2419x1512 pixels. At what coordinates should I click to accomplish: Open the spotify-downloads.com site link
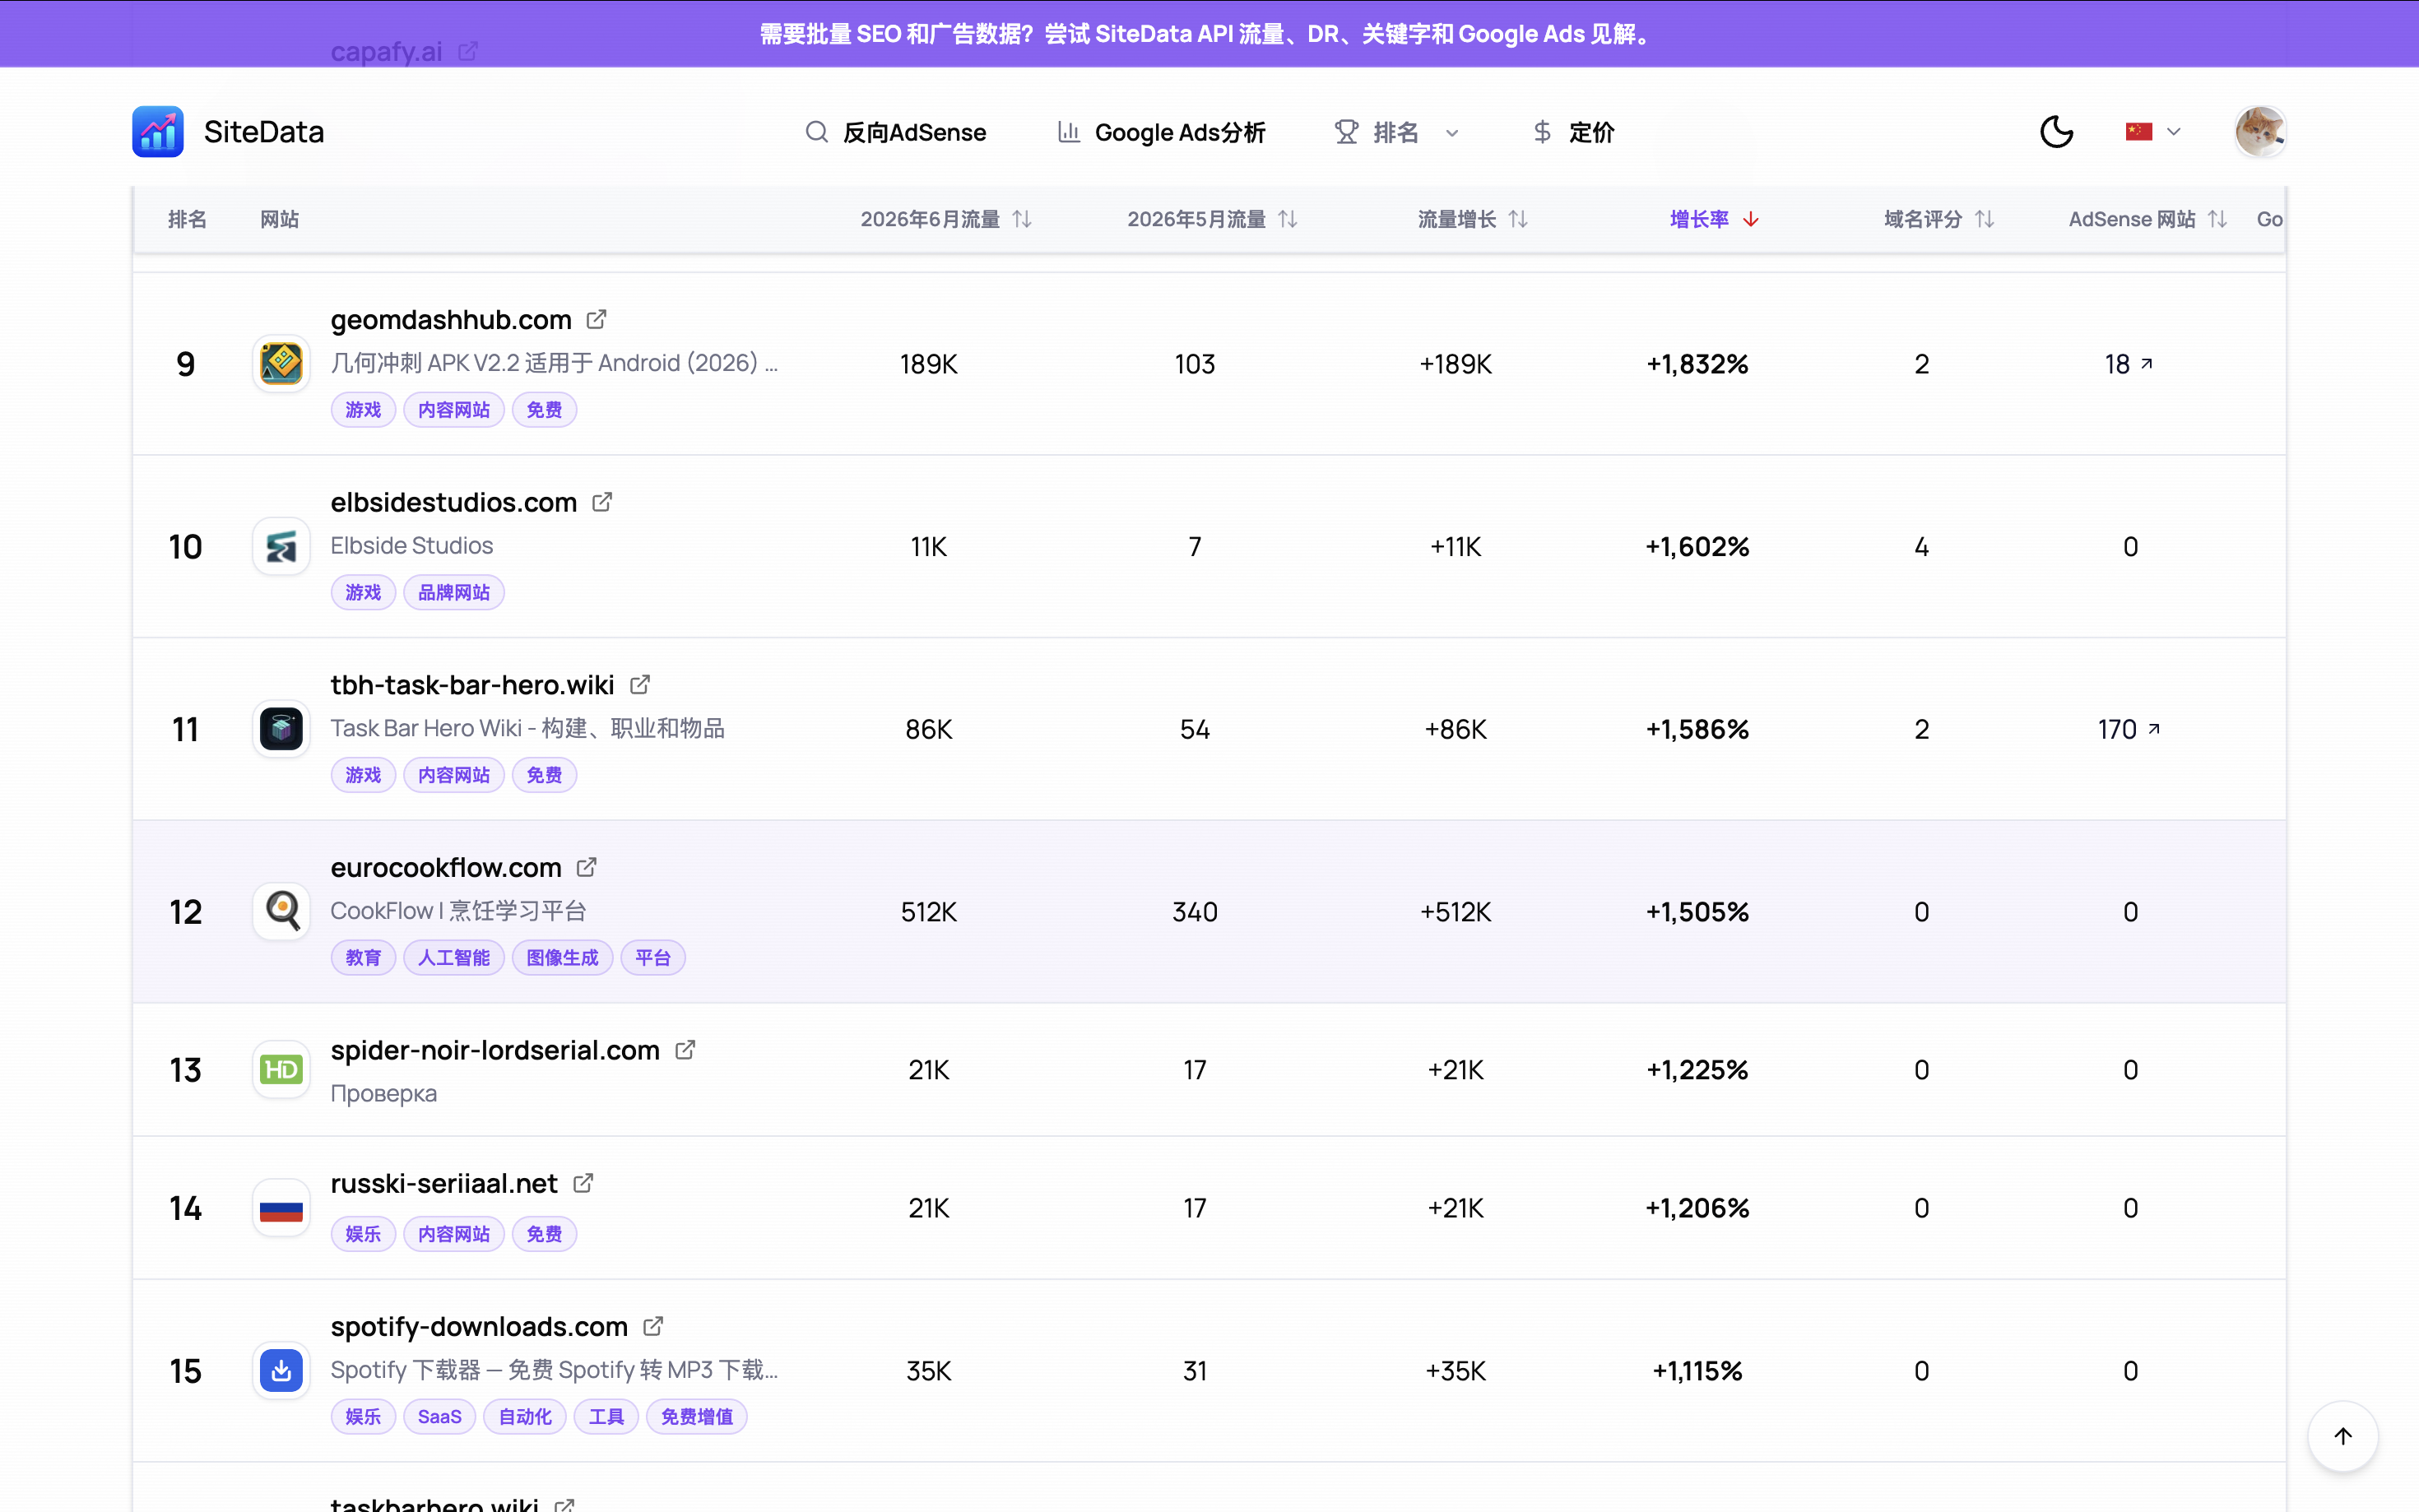(x=479, y=1326)
